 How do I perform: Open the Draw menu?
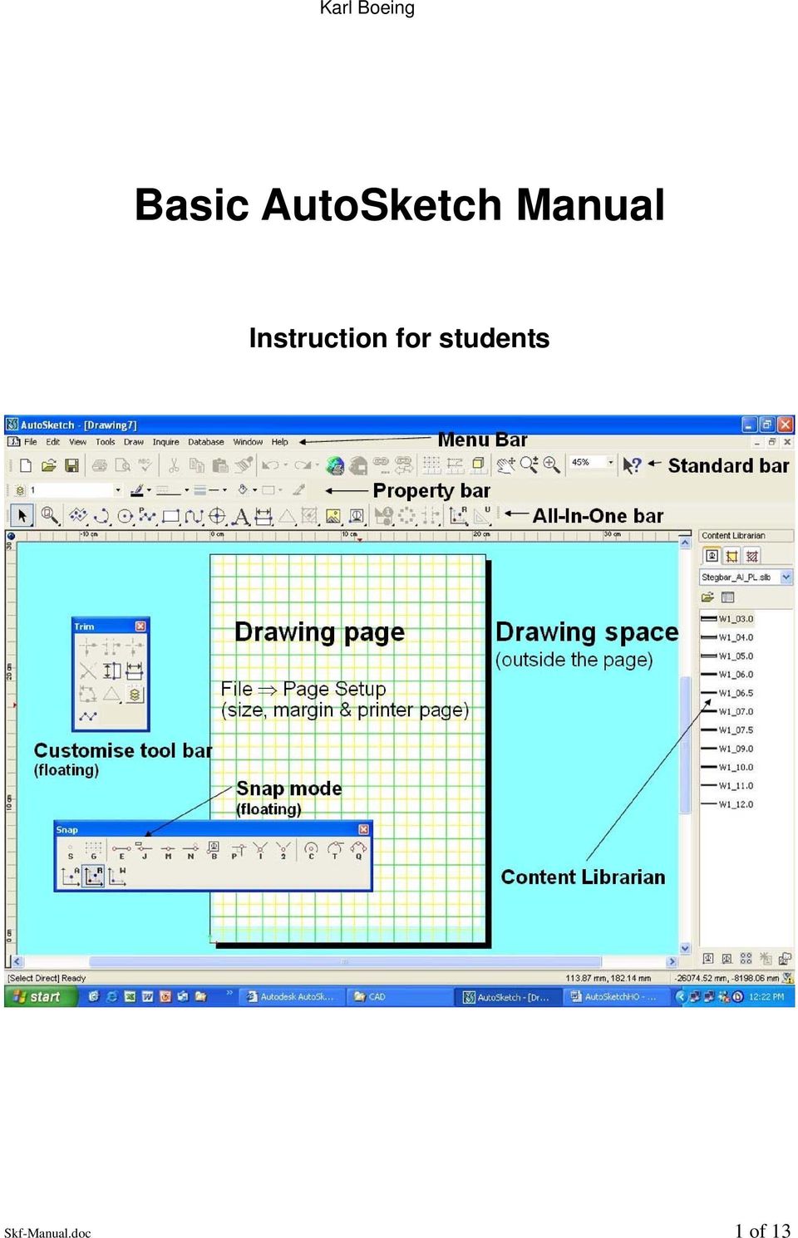[133, 442]
